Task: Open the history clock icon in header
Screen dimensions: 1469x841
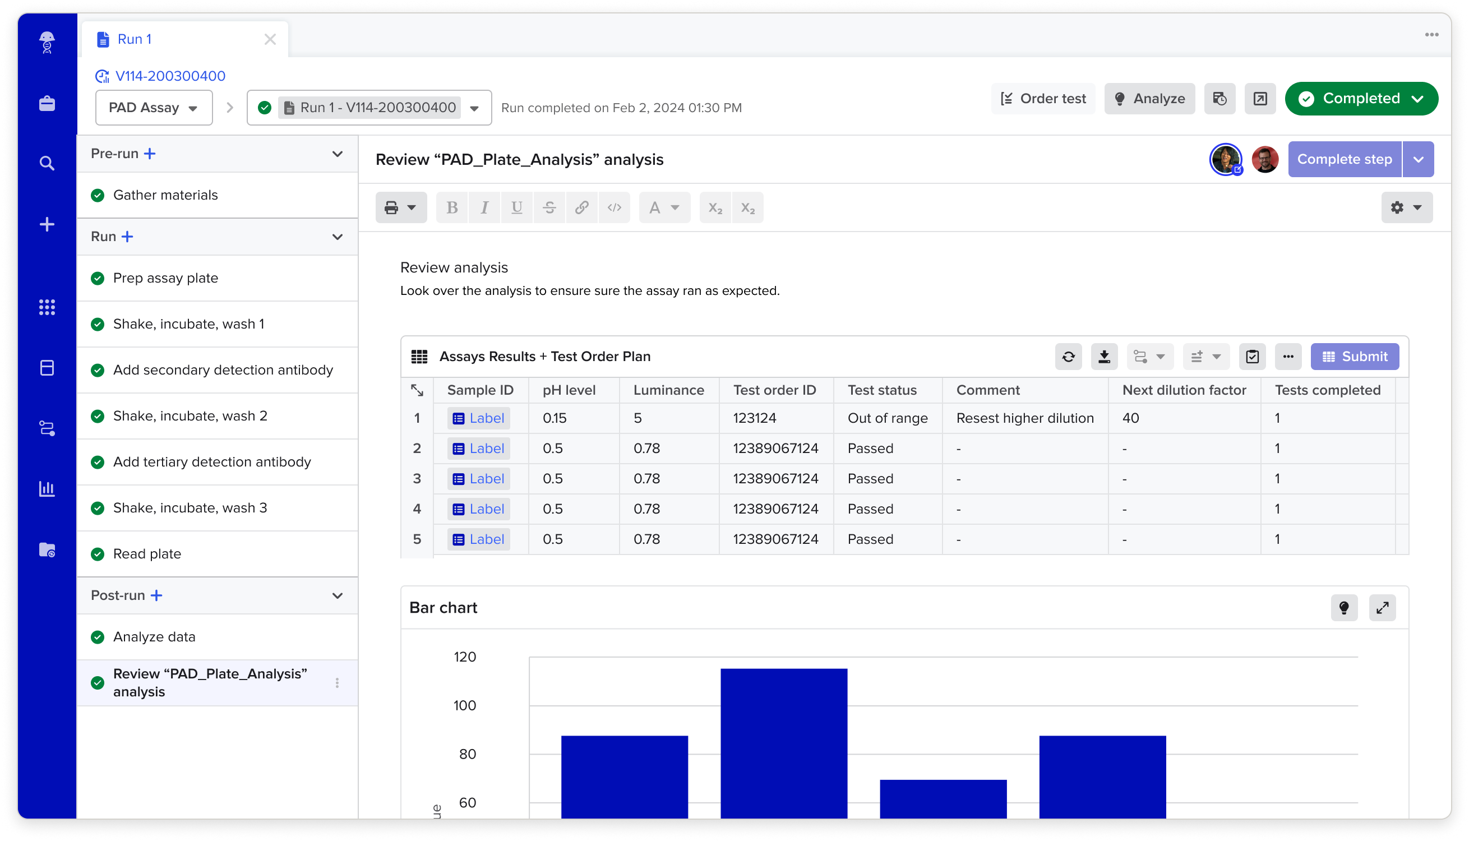Action: tap(1219, 98)
